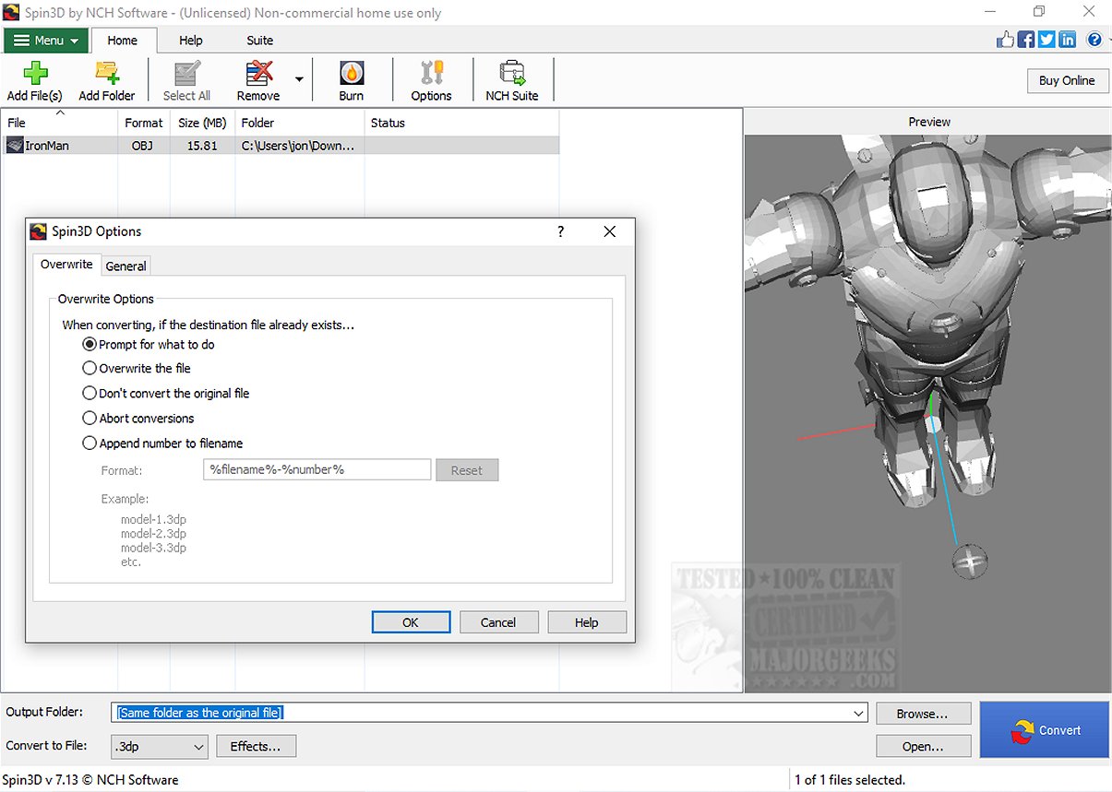Viewport: 1112px width, 792px height.
Task: Choose "Abort conversions" radio option
Action: pos(90,418)
